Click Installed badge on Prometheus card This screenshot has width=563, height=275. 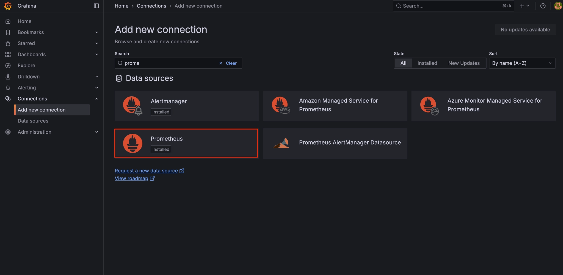161,149
